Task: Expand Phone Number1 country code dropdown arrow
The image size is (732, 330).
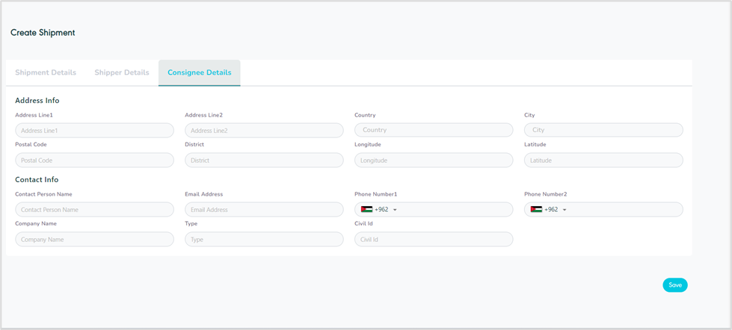Action: pos(395,210)
